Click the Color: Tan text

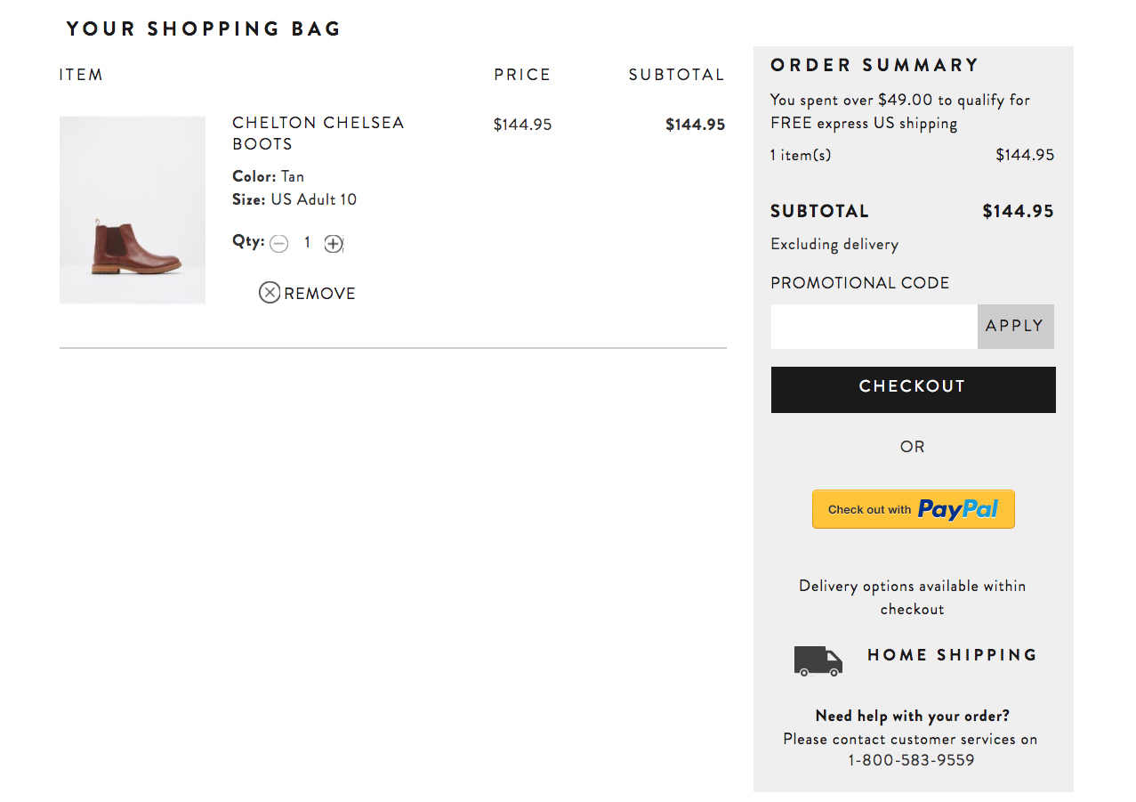[269, 176]
